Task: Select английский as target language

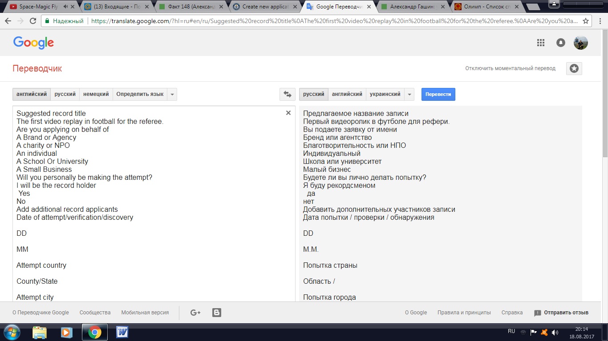Action: point(347,94)
